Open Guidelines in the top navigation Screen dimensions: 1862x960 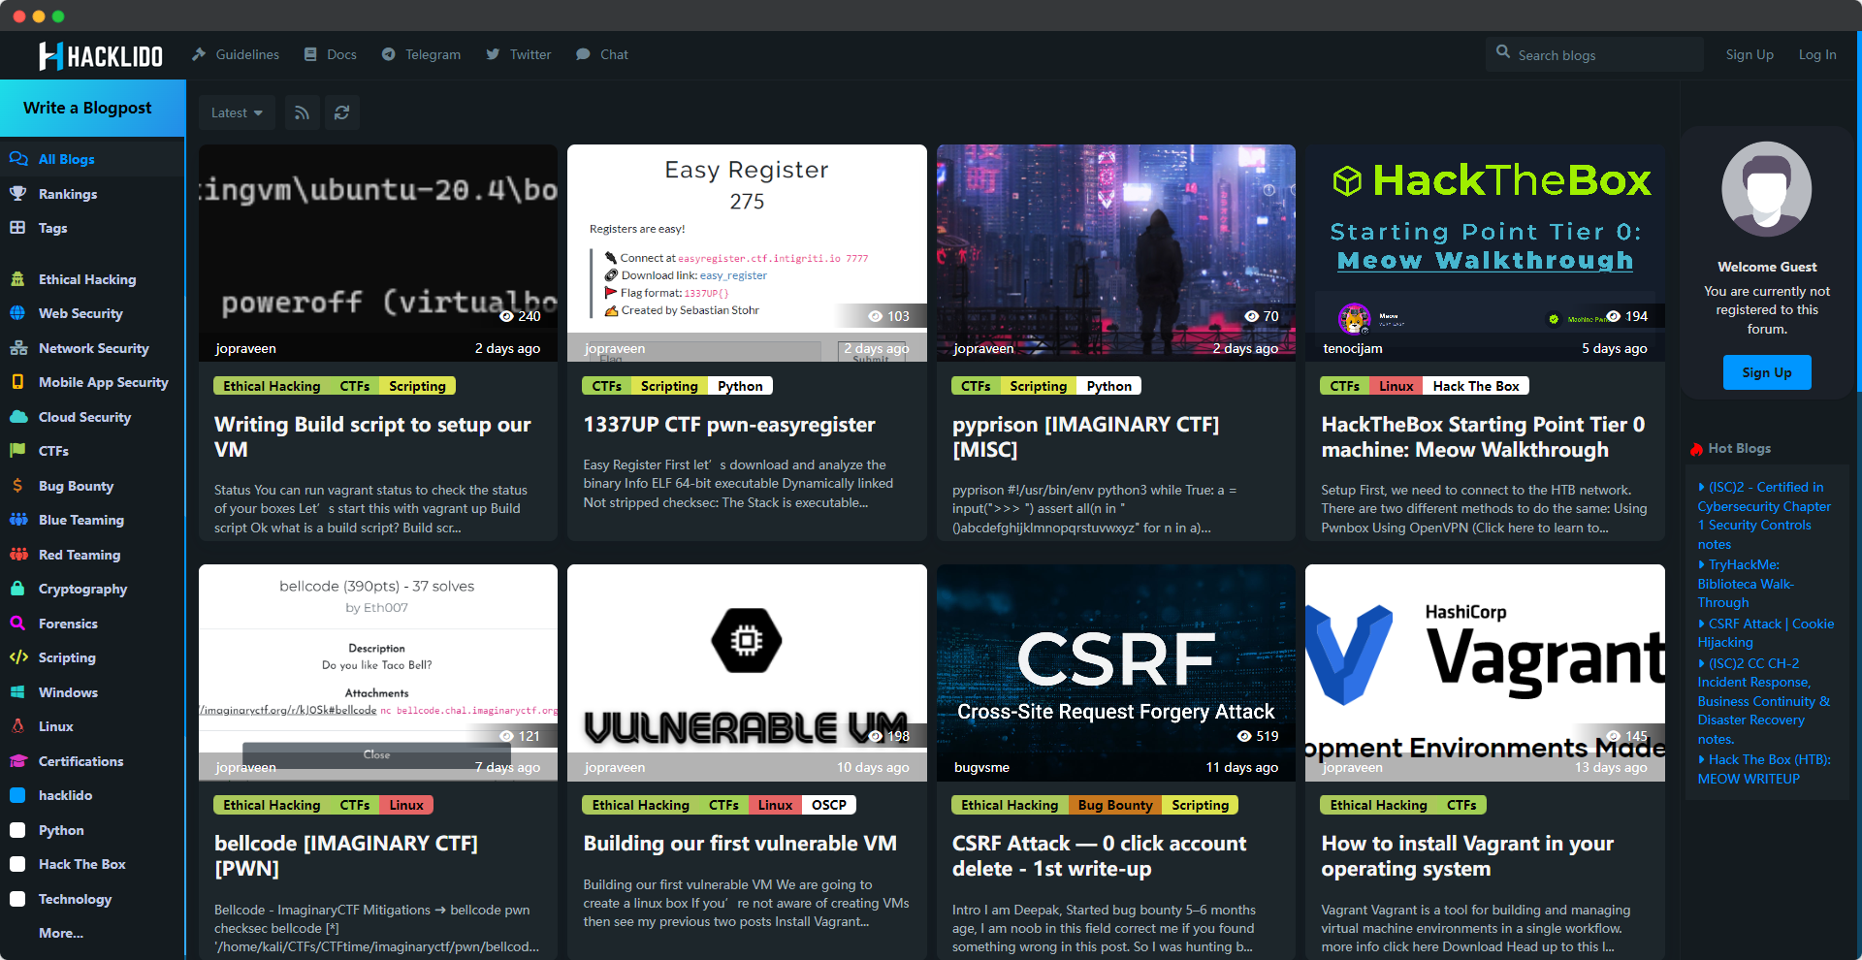pyautogui.click(x=236, y=54)
